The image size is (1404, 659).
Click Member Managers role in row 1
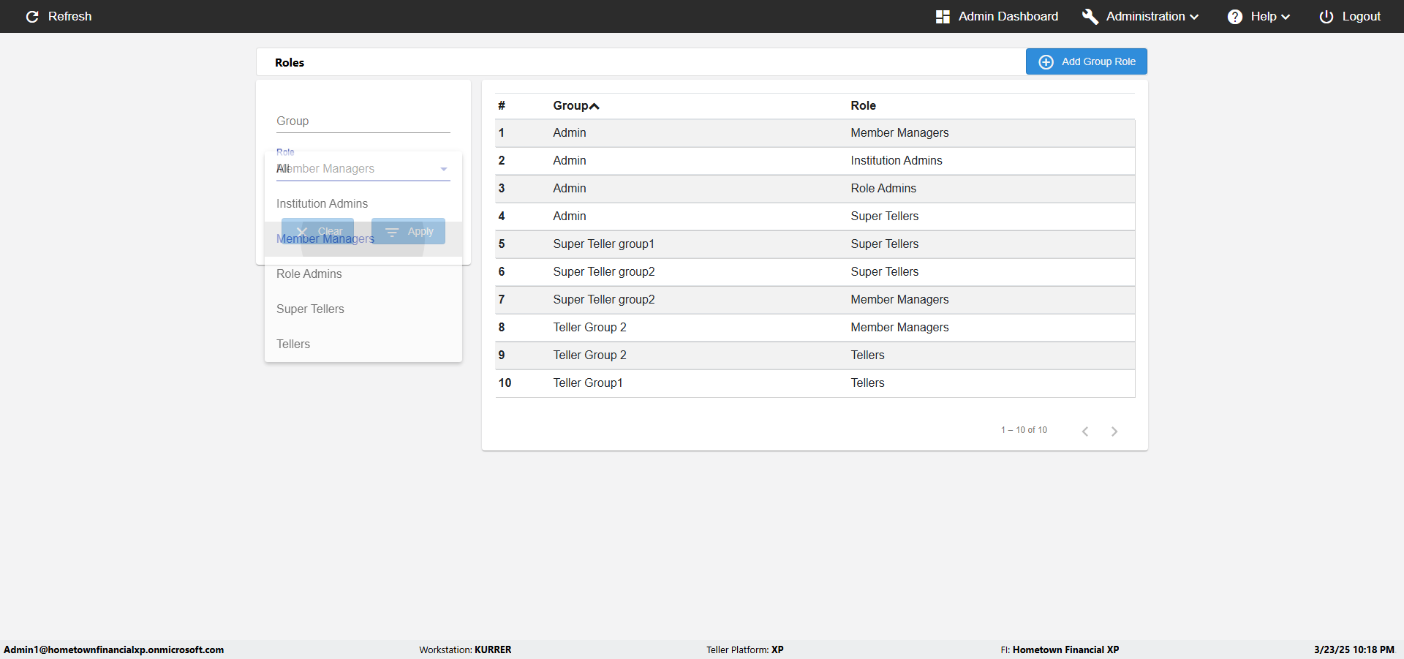coord(899,132)
